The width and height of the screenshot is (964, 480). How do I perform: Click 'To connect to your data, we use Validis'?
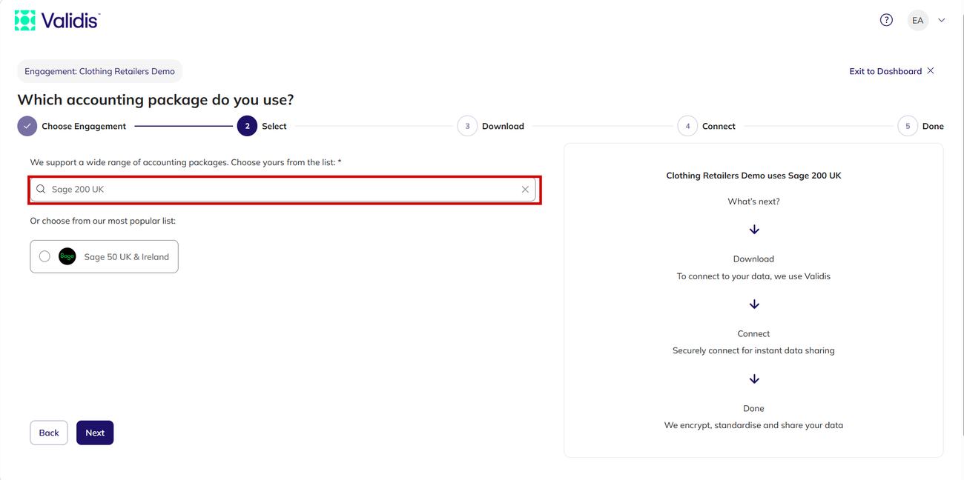coord(753,276)
